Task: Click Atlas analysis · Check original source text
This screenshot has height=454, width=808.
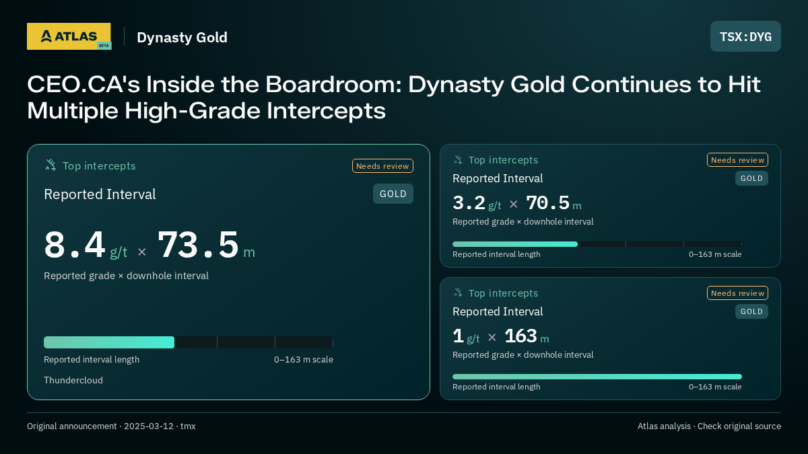Action: [x=709, y=426]
